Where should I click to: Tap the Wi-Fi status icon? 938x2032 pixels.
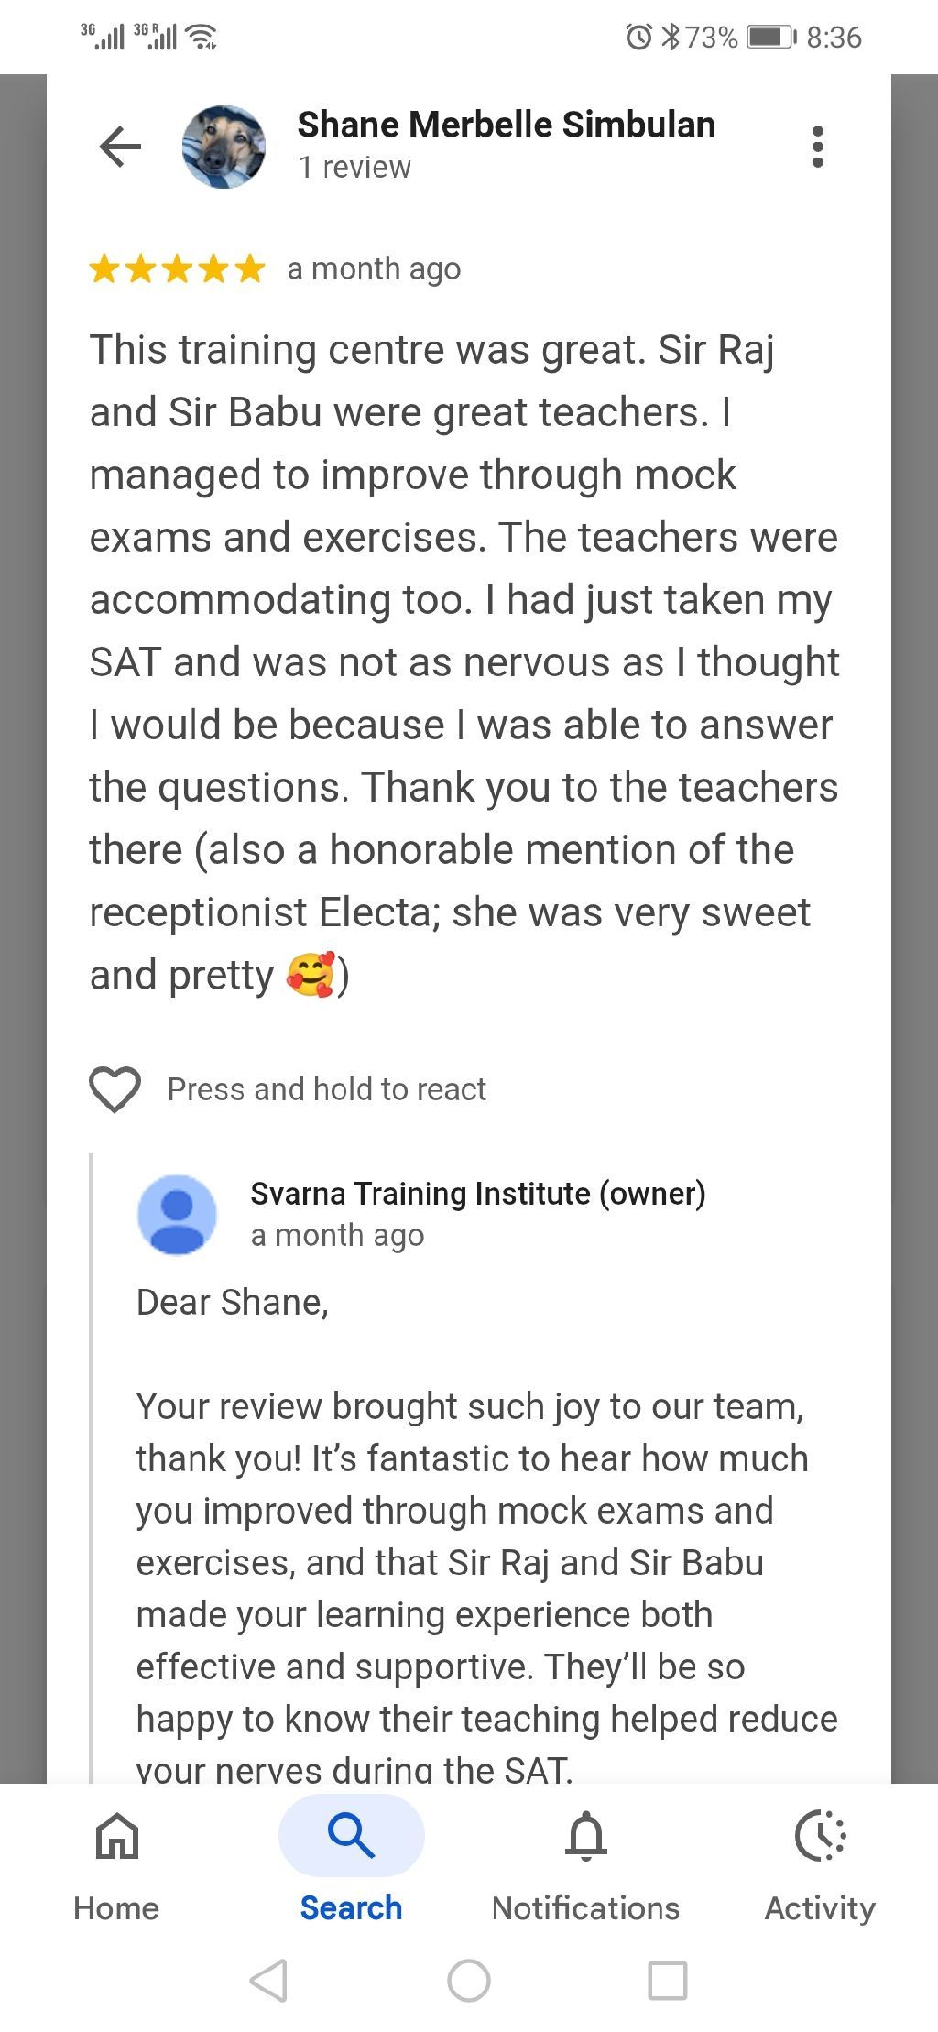pyautogui.click(x=202, y=38)
